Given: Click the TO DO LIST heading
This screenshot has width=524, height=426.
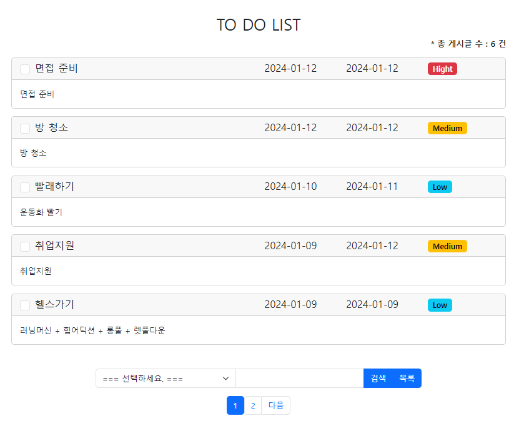Looking at the screenshot, I should tap(259, 25).
